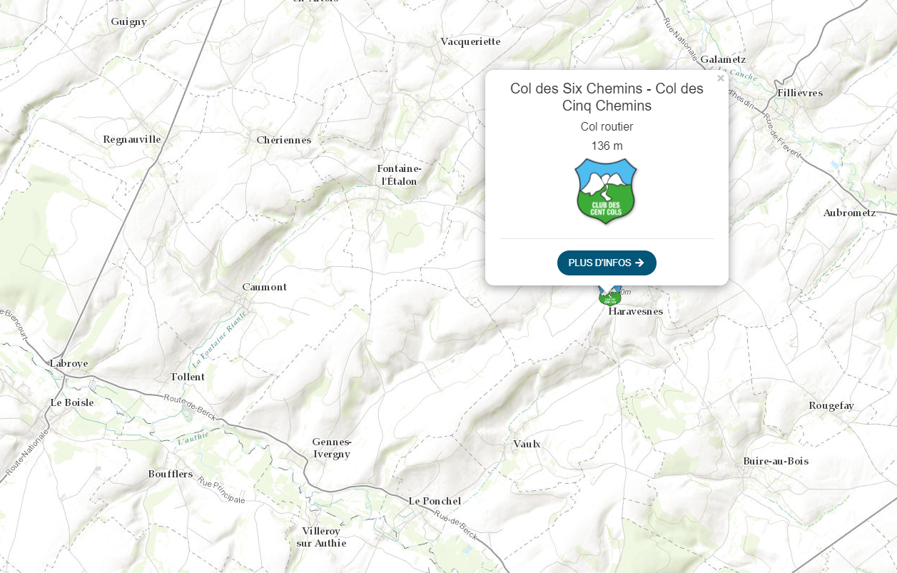Click the Haravesnes town label
This screenshot has height=573, width=897.
point(636,311)
